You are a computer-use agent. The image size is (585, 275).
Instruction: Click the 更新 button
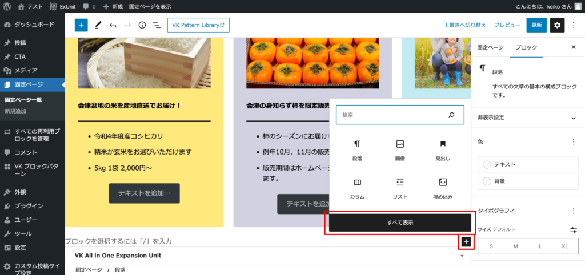coord(536,25)
